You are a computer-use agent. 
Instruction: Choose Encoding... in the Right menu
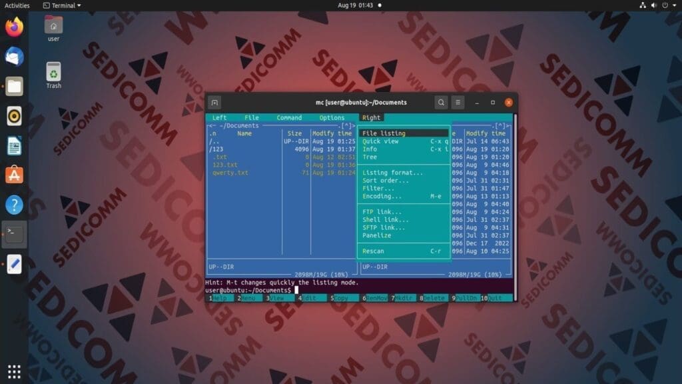[404, 197]
